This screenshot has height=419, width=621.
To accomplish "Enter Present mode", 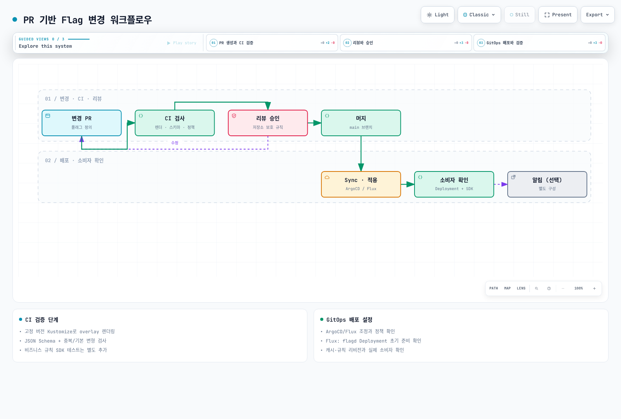I will [x=558, y=15].
